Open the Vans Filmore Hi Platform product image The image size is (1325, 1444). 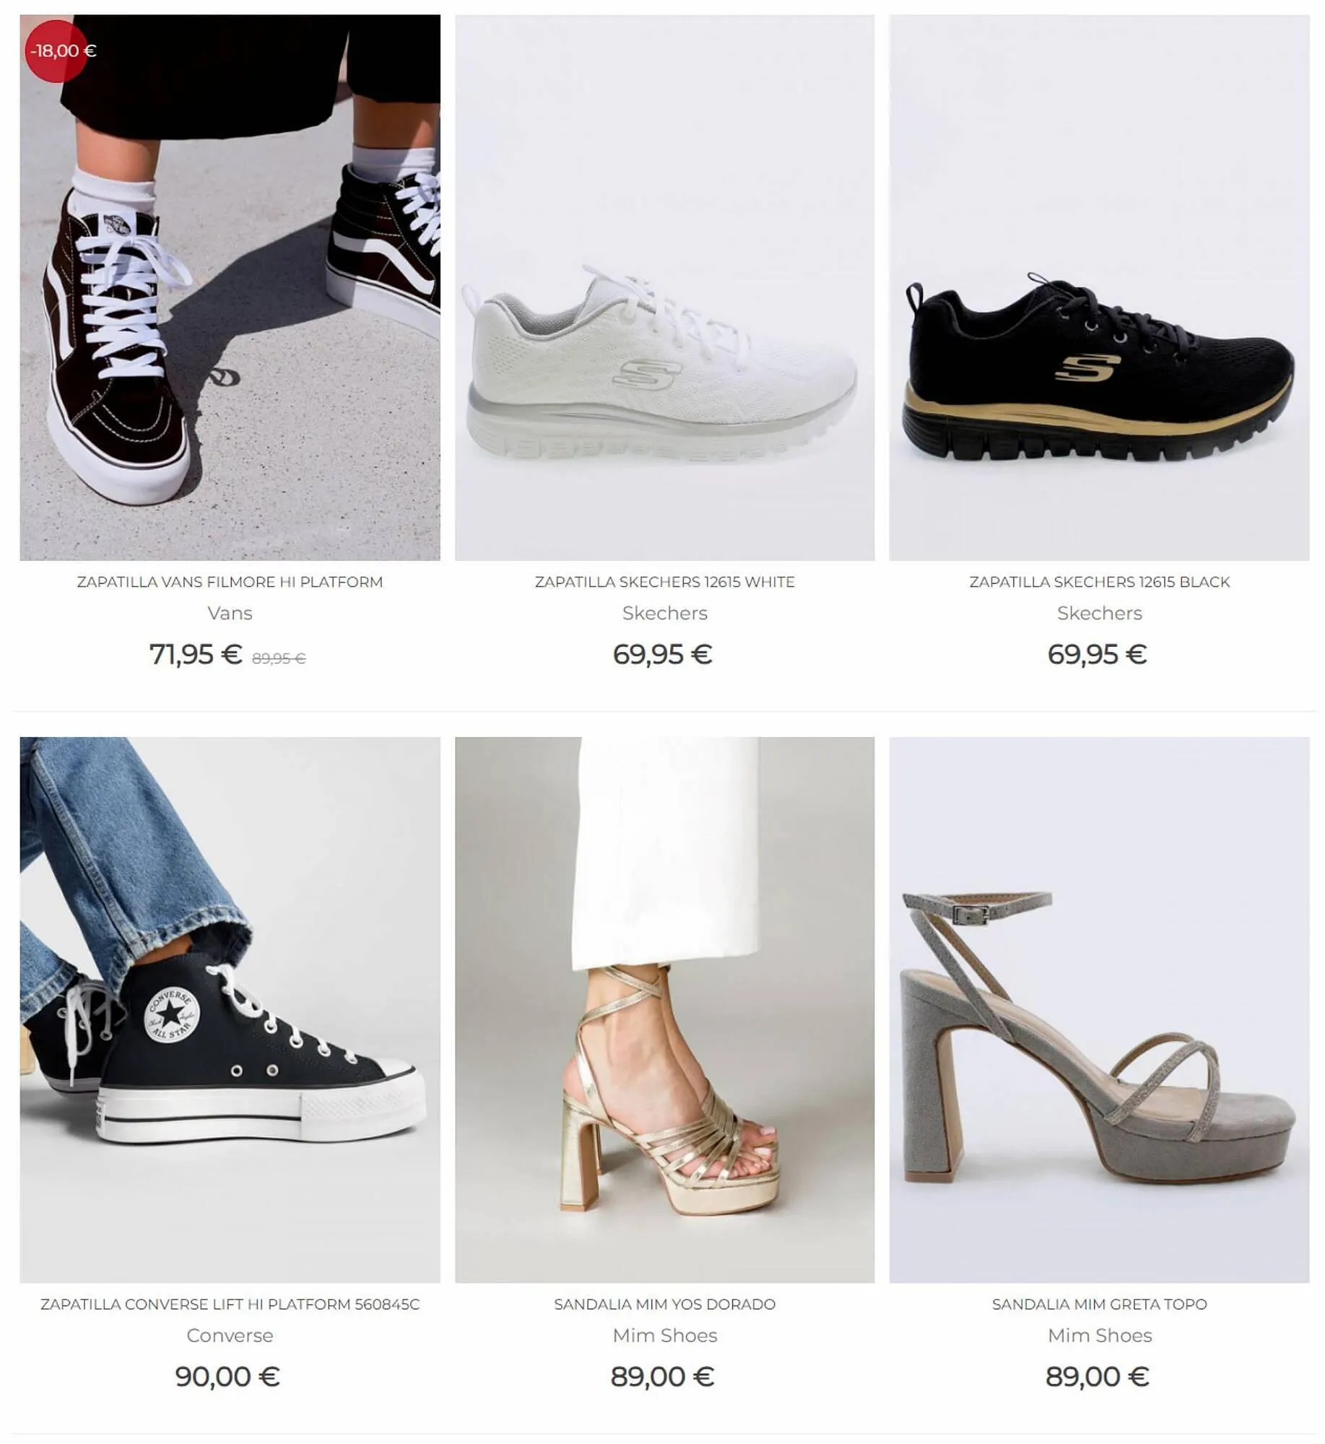coord(230,287)
